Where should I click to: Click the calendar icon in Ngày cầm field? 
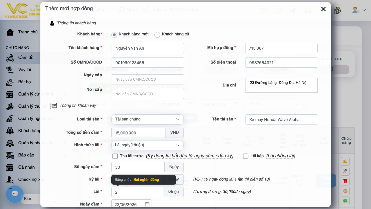pyautogui.click(x=147, y=204)
